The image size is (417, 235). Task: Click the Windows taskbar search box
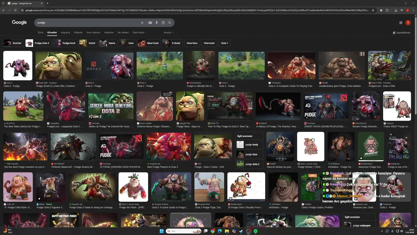click(x=184, y=231)
